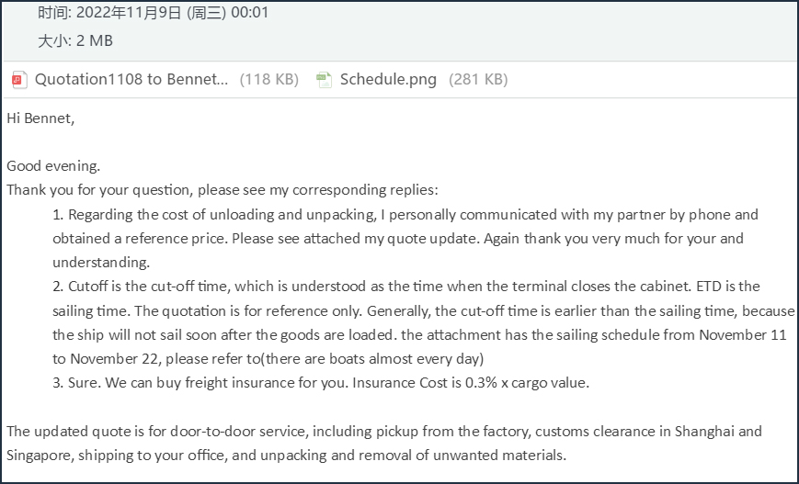Click the "Hi Bennet," greeting line
This screenshot has height=484, width=799.
40,118
